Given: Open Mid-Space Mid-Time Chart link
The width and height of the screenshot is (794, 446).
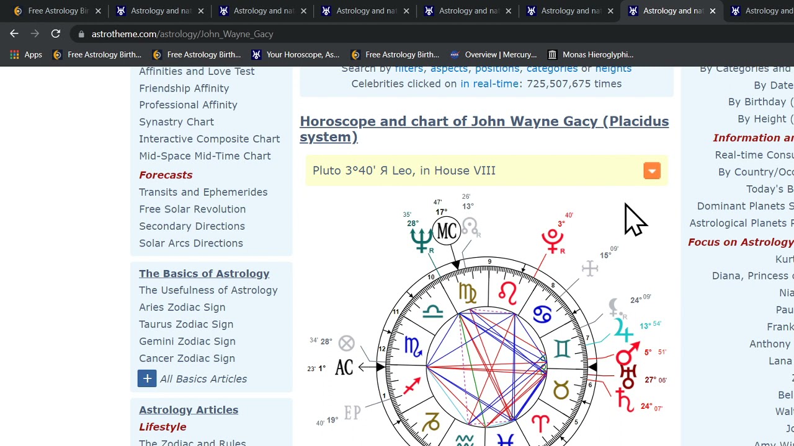Looking at the screenshot, I should 205,156.
